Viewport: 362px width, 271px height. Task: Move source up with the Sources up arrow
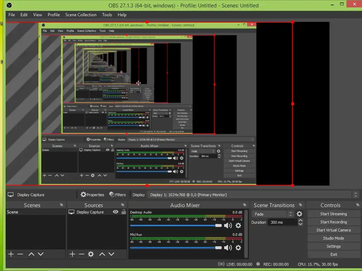(102, 254)
